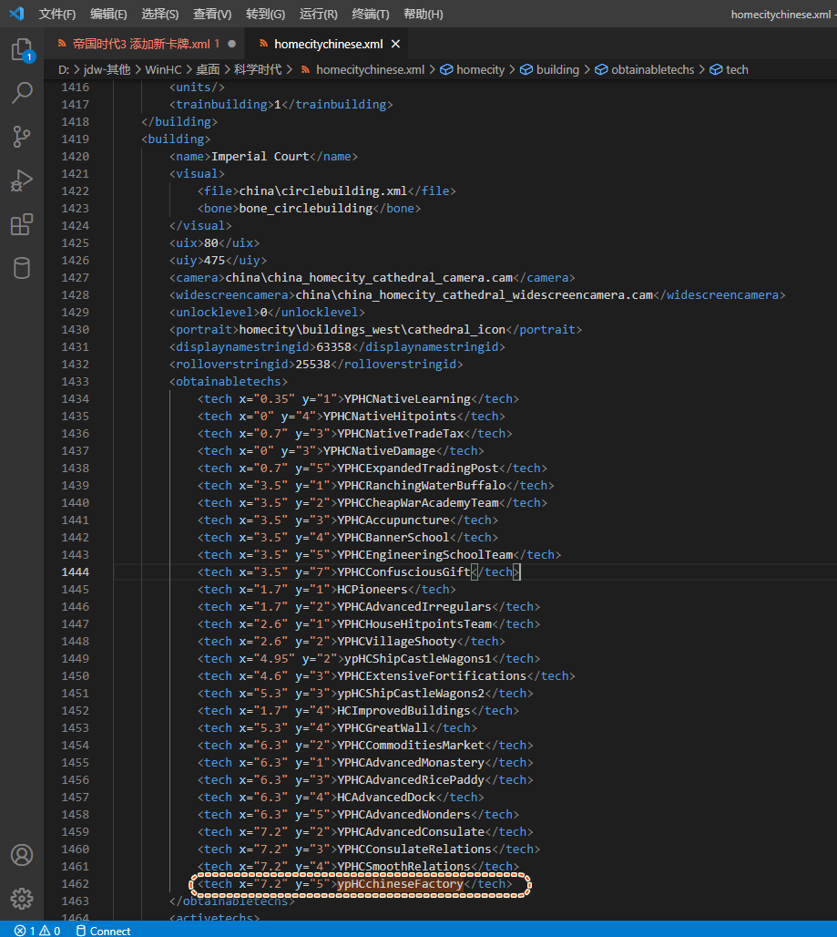Click china\circlebuilding.xml file path text
837x937 pixels.
point(323,191)
